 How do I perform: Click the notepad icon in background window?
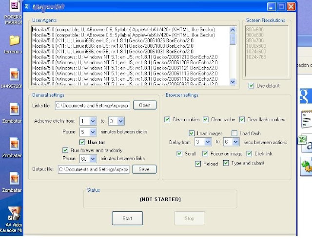[307, 119]
